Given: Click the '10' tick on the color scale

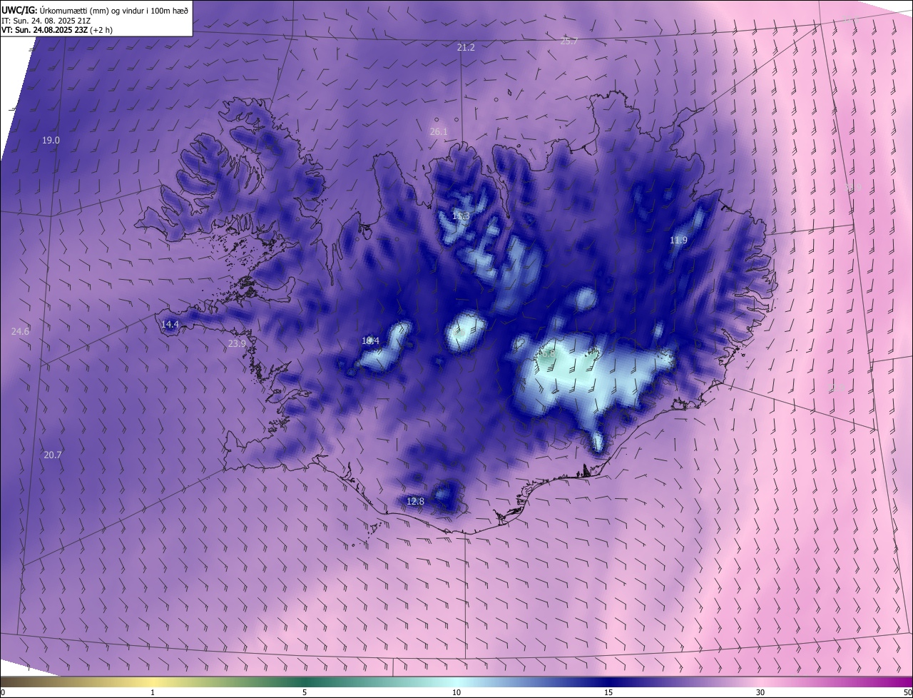Looking at the screenshot, I should [456, 692].
